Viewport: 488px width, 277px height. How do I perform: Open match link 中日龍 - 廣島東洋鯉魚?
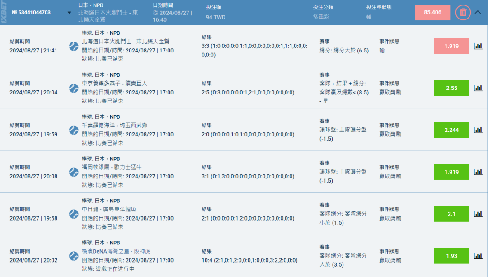[109, 209]
